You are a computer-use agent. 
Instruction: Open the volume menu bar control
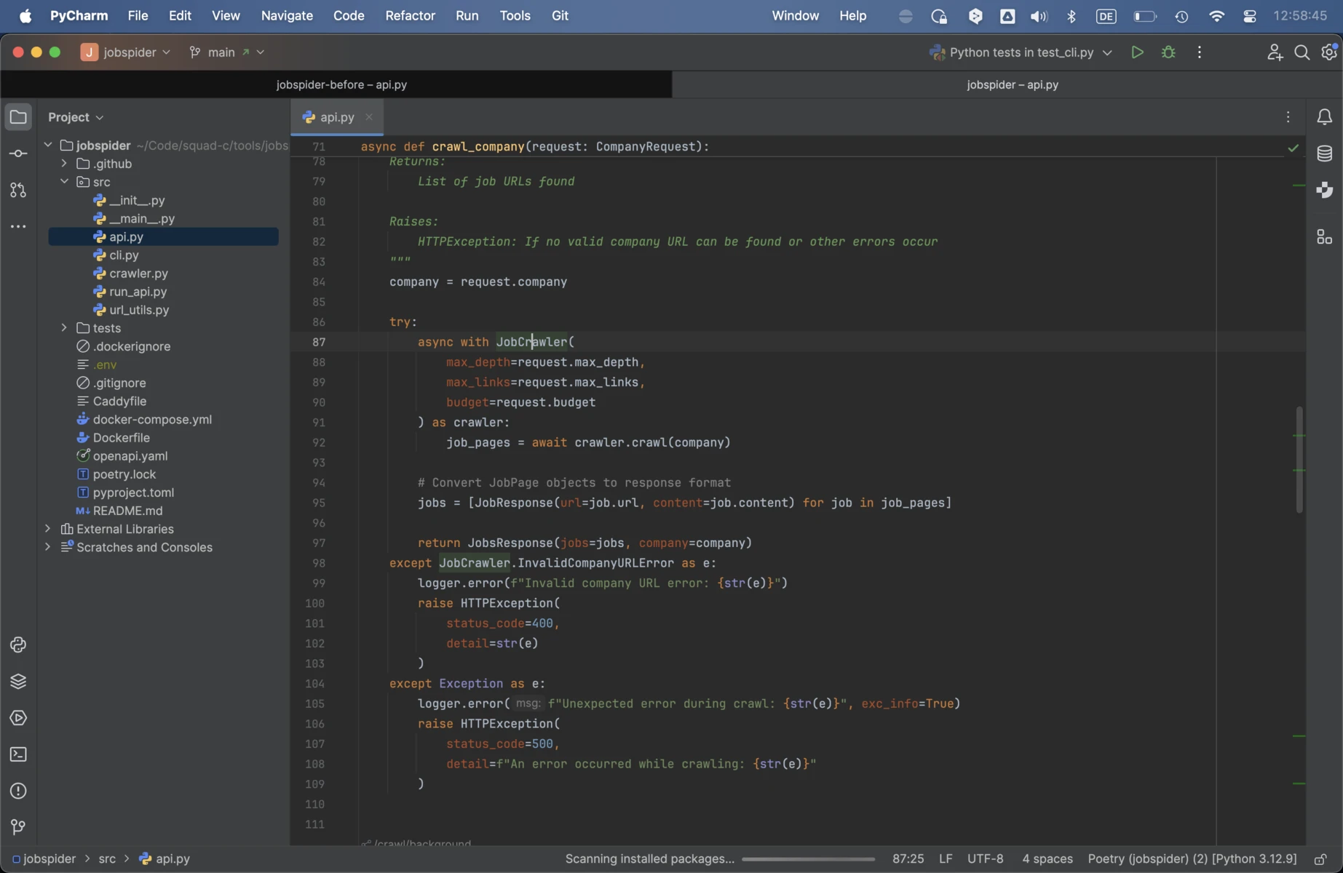[x=1039, y=16]
